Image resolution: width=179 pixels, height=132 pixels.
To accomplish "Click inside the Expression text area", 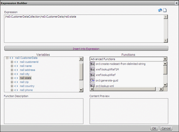I will (x=84, y=29).
